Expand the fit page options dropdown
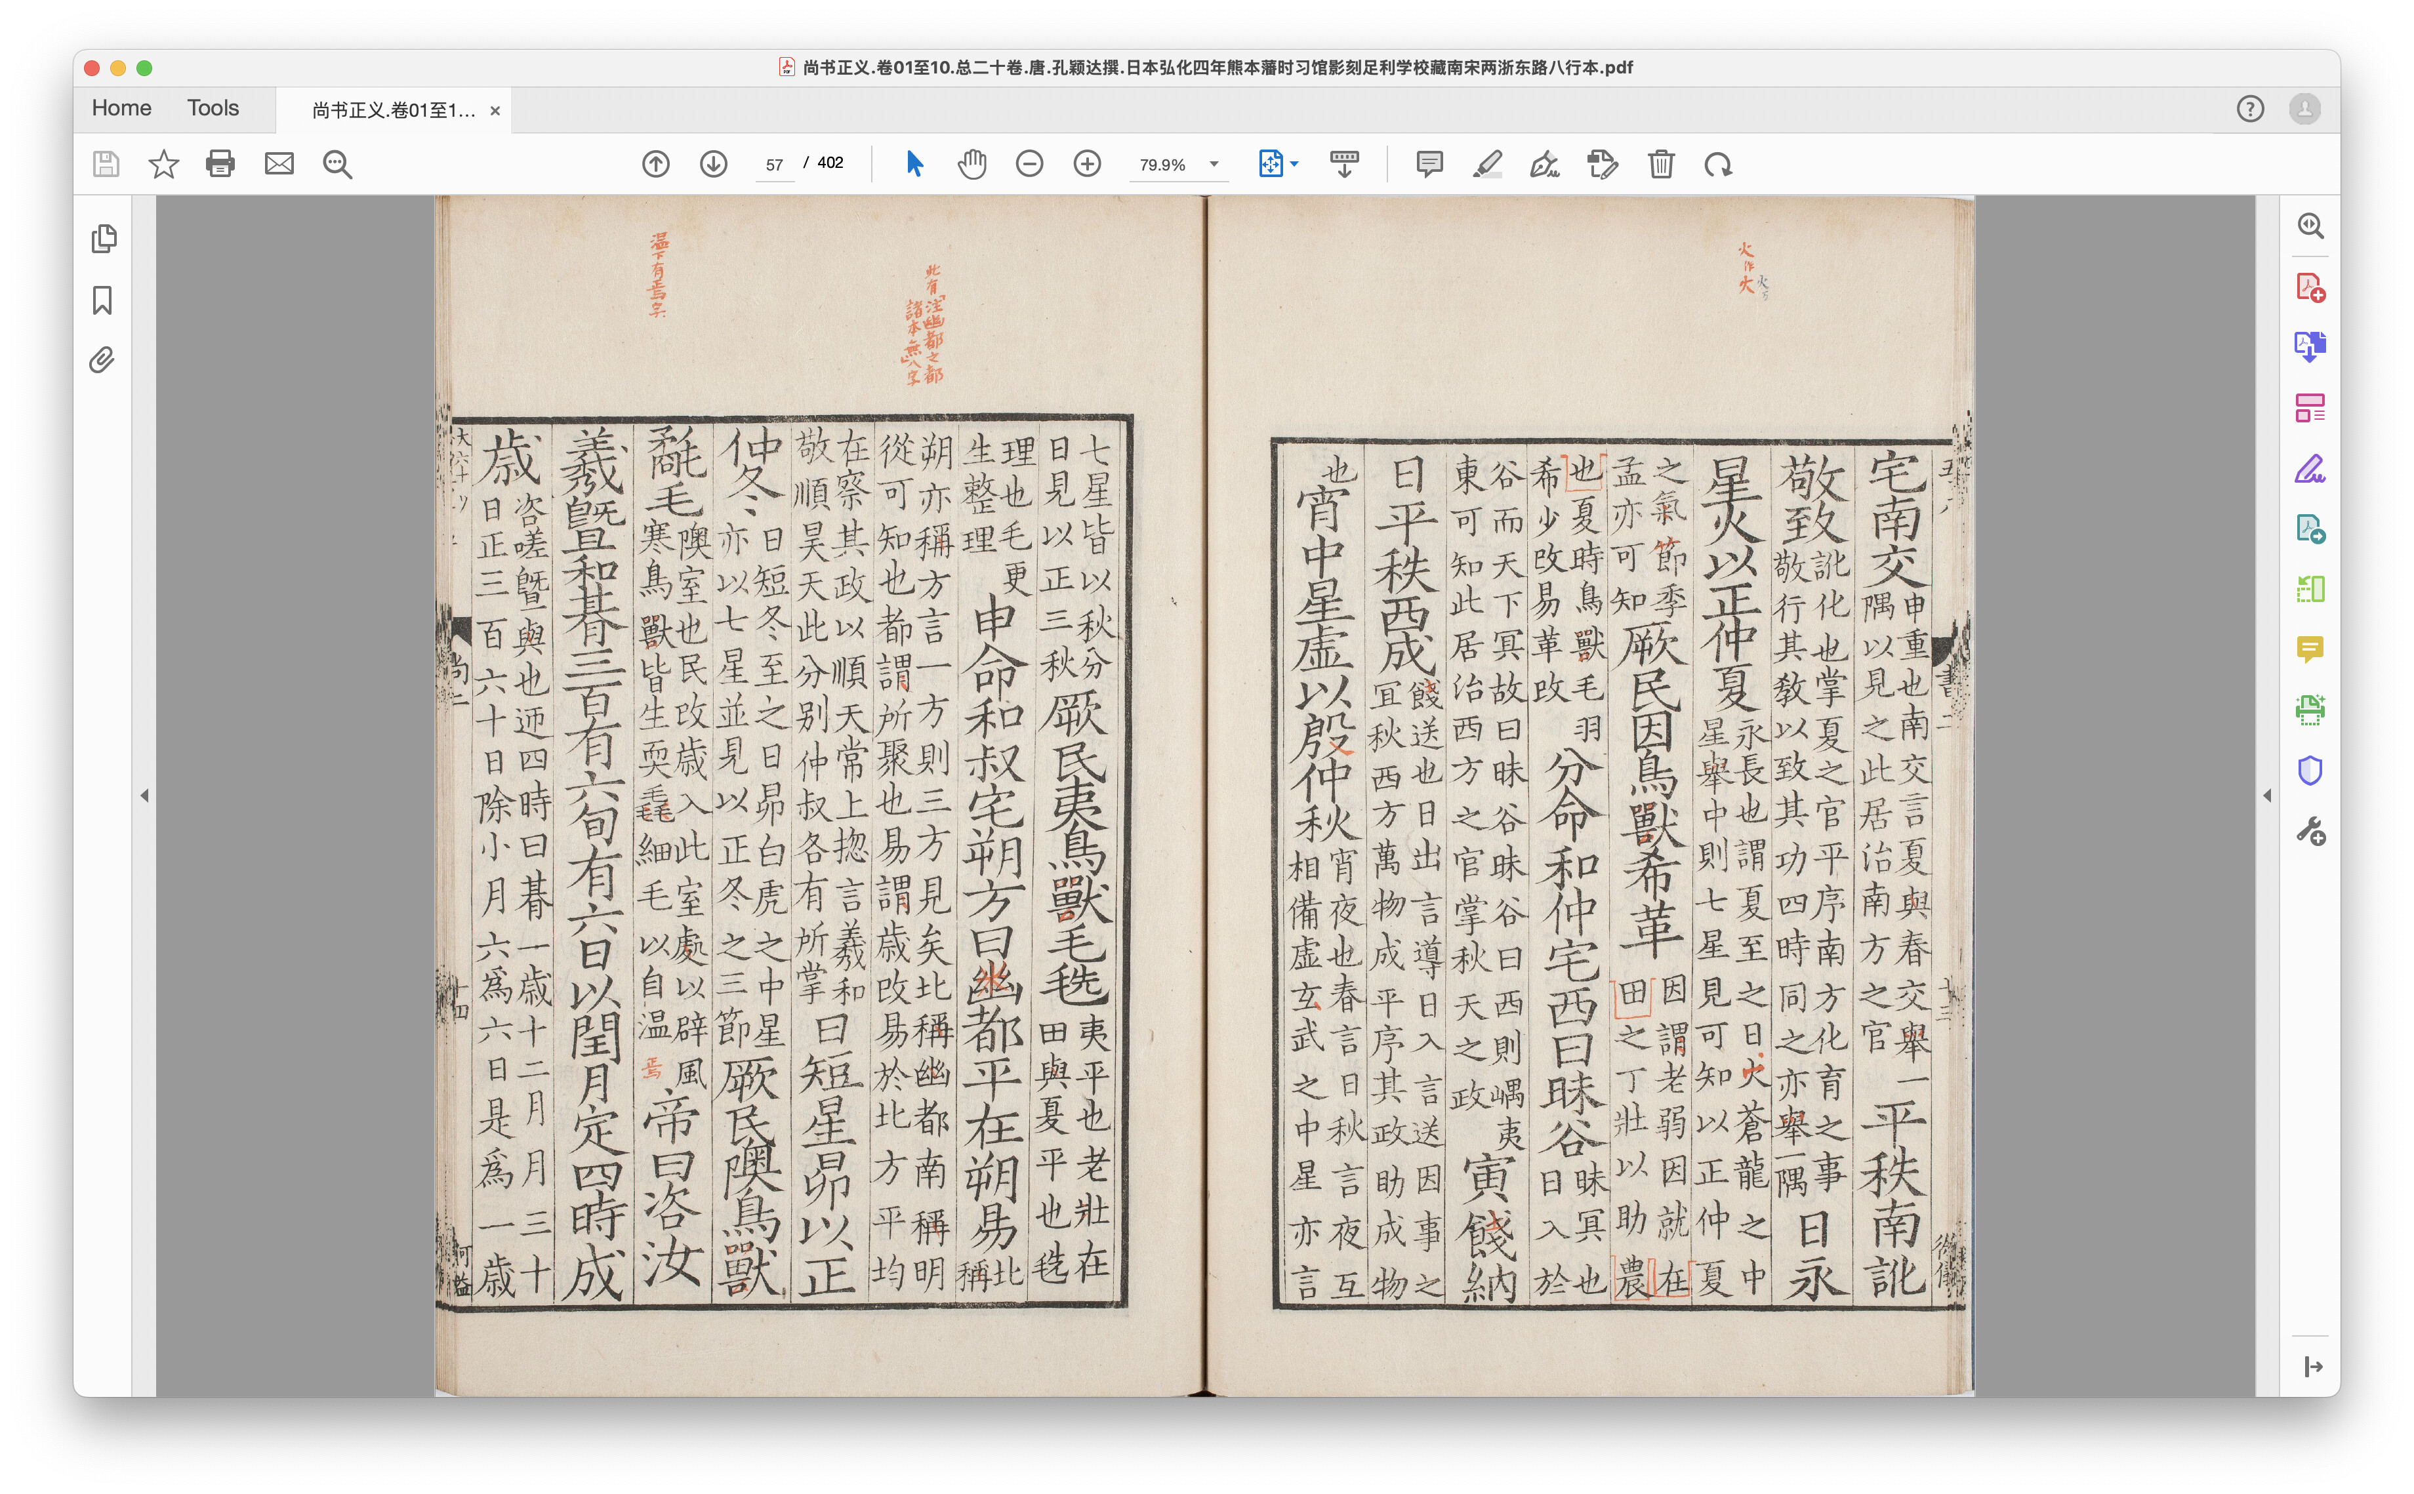Screen dimensions: 2414x1494 [1294, 164]
